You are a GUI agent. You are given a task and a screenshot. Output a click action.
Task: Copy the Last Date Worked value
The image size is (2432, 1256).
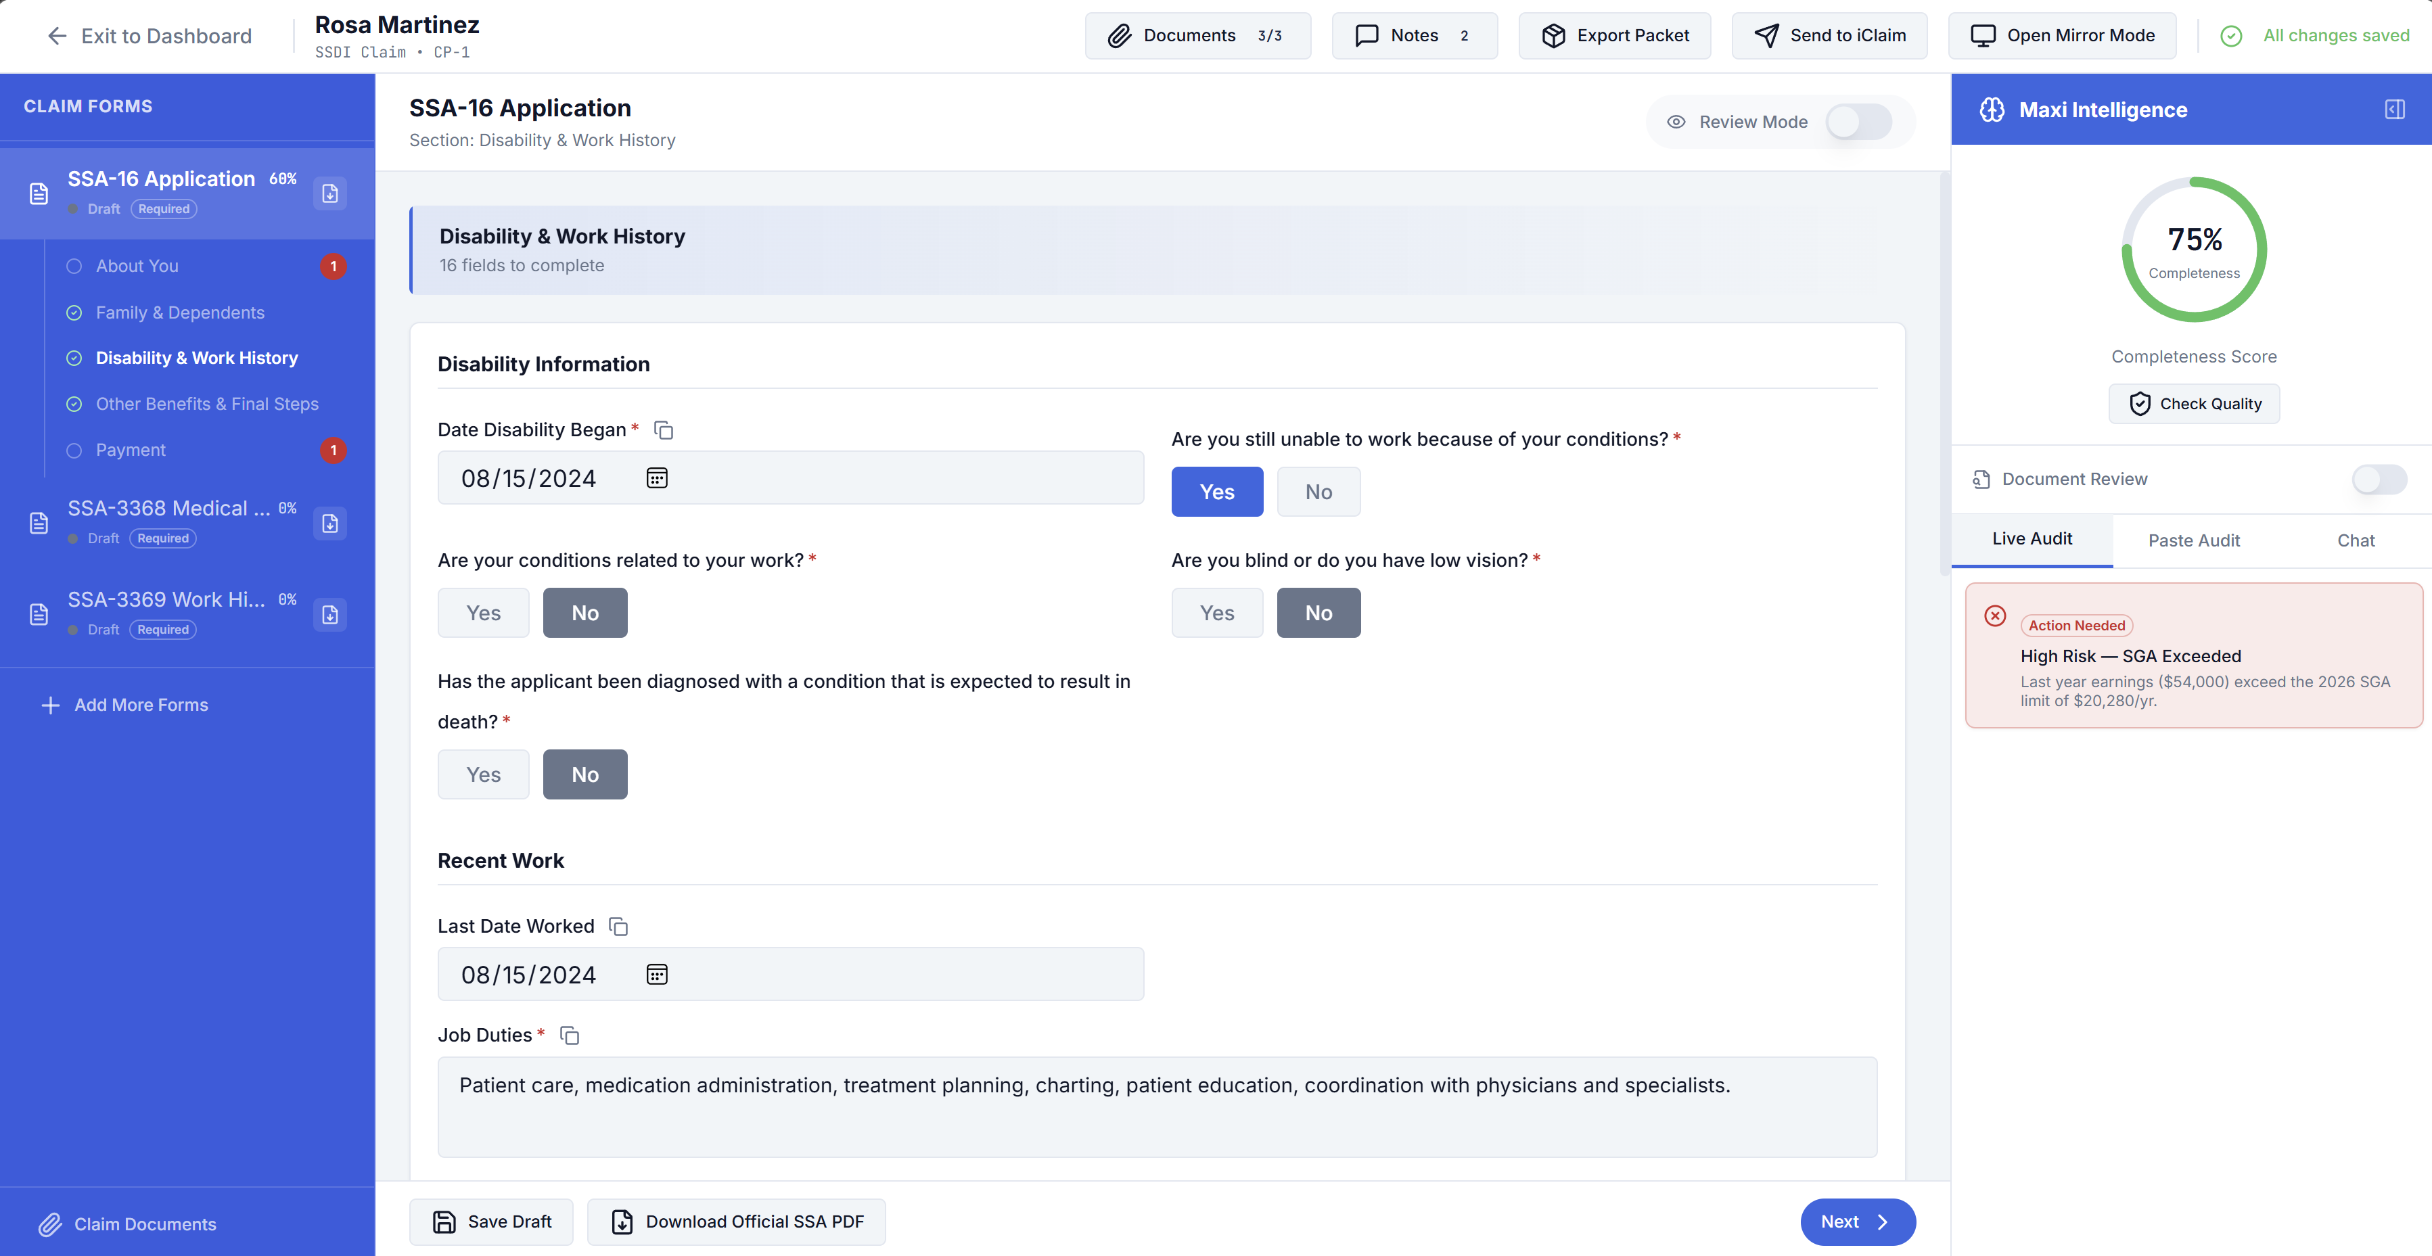pyautogui.click(x=618, y=926)
